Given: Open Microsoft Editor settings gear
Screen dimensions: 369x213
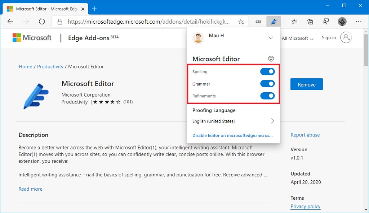Looking at the screenshot, I should 271,59.
